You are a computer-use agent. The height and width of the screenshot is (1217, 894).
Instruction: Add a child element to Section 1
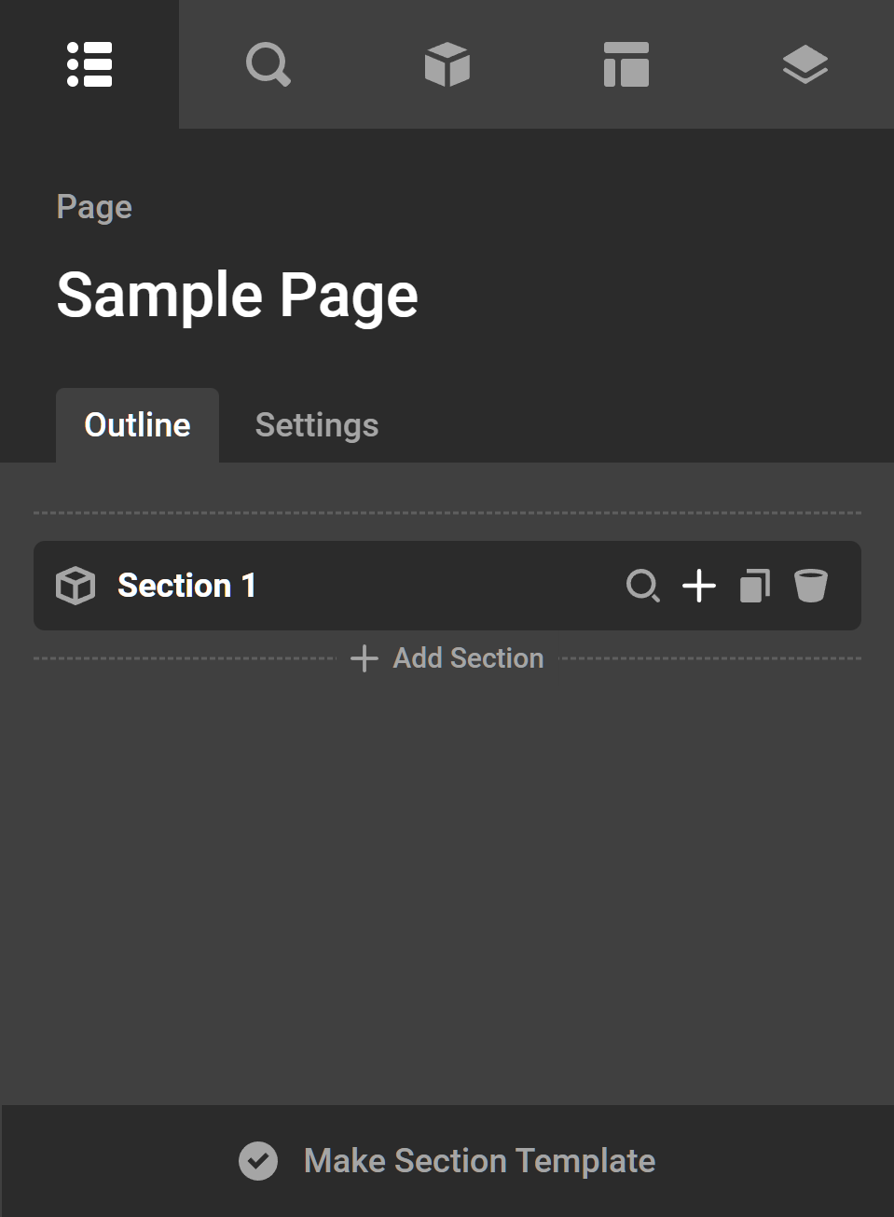(699, 586)
